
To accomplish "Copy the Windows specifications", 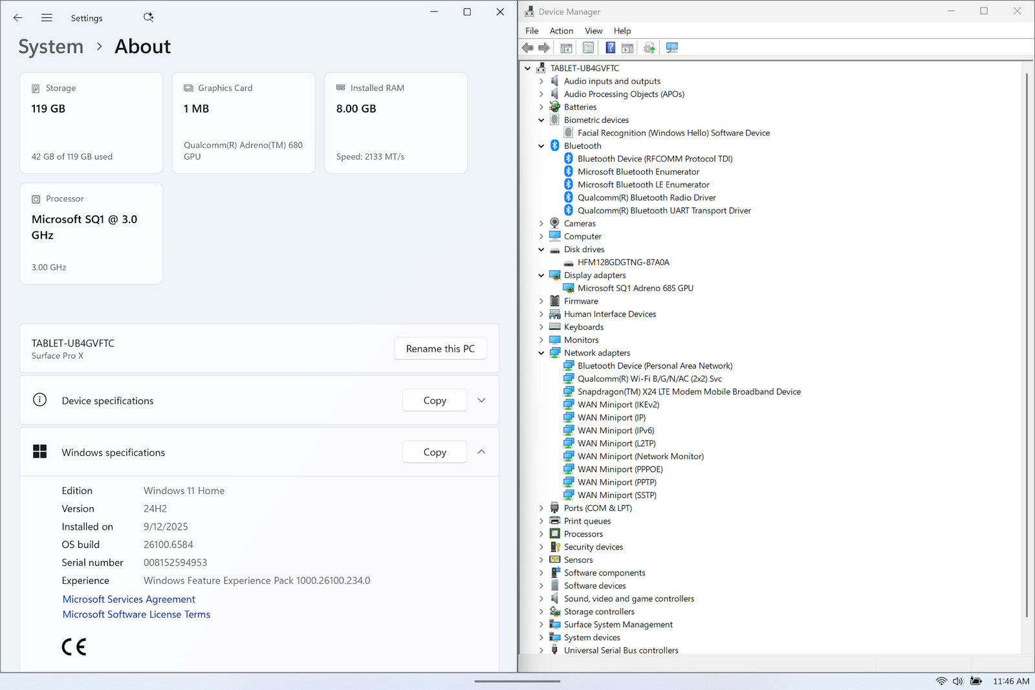I will (435, 452).
